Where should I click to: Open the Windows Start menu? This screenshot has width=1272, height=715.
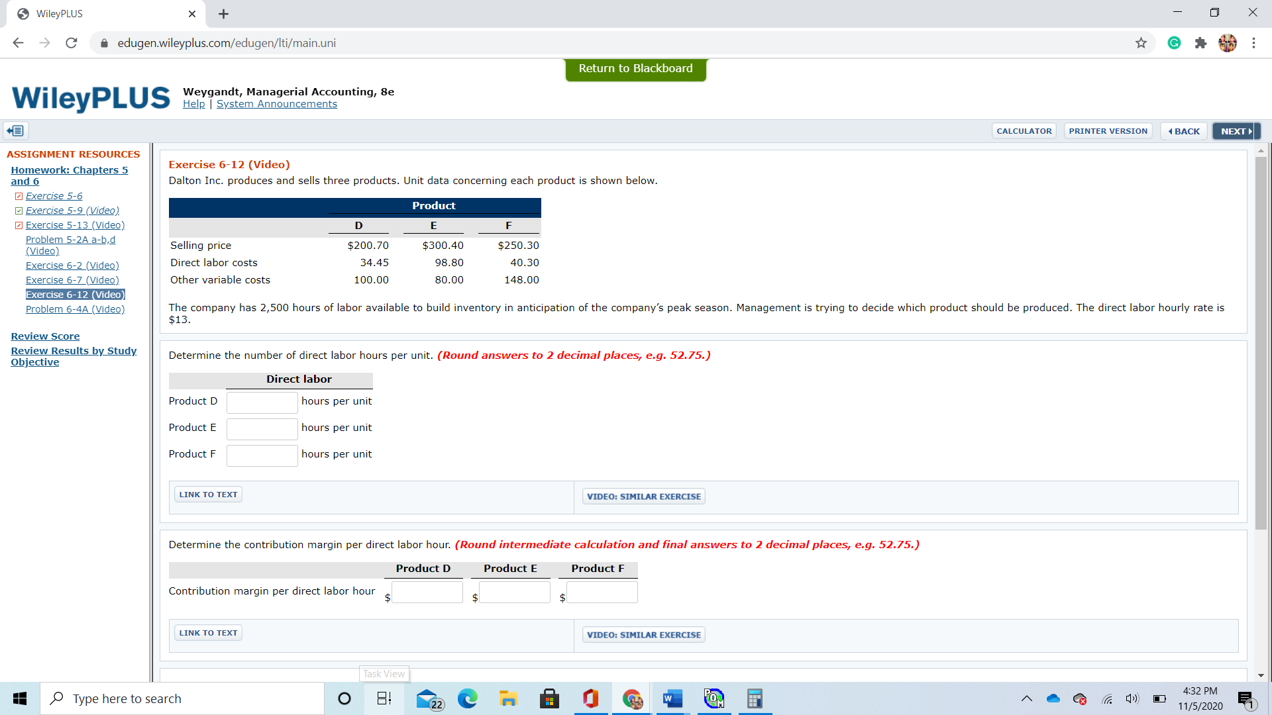[x=19, y=698]
